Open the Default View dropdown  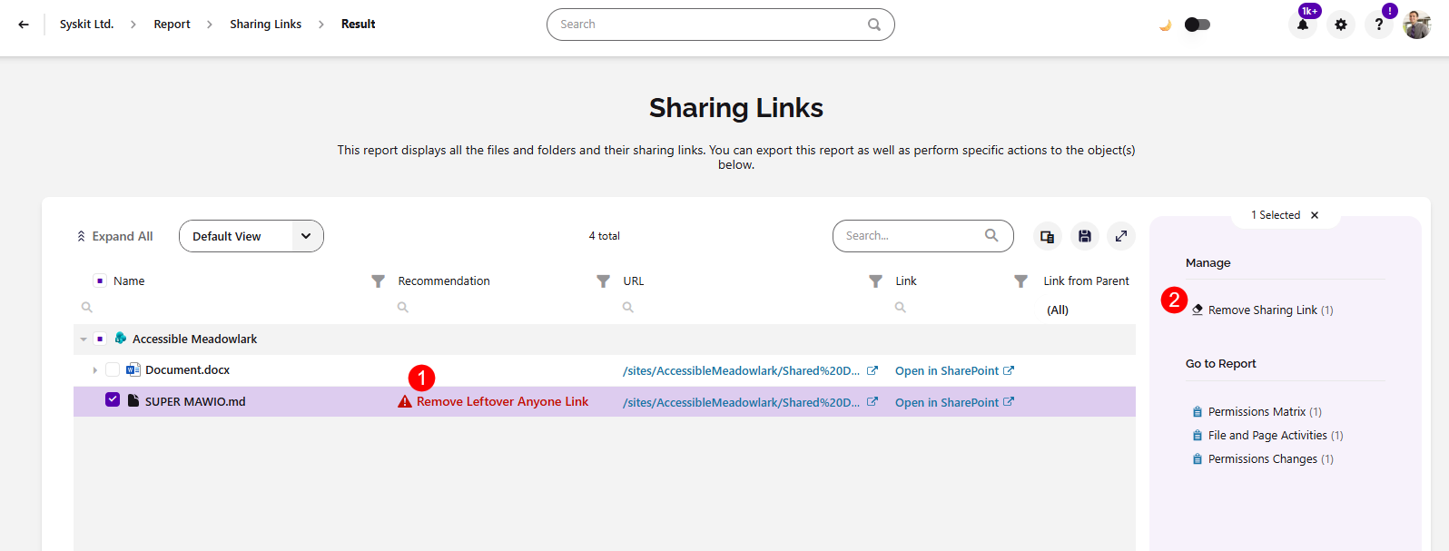point(251,236)
